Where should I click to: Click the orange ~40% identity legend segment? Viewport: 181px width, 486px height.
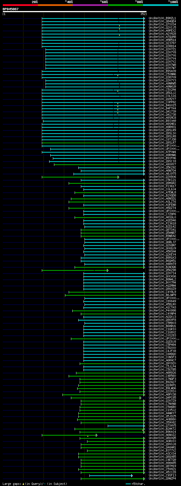pos(55,5)
